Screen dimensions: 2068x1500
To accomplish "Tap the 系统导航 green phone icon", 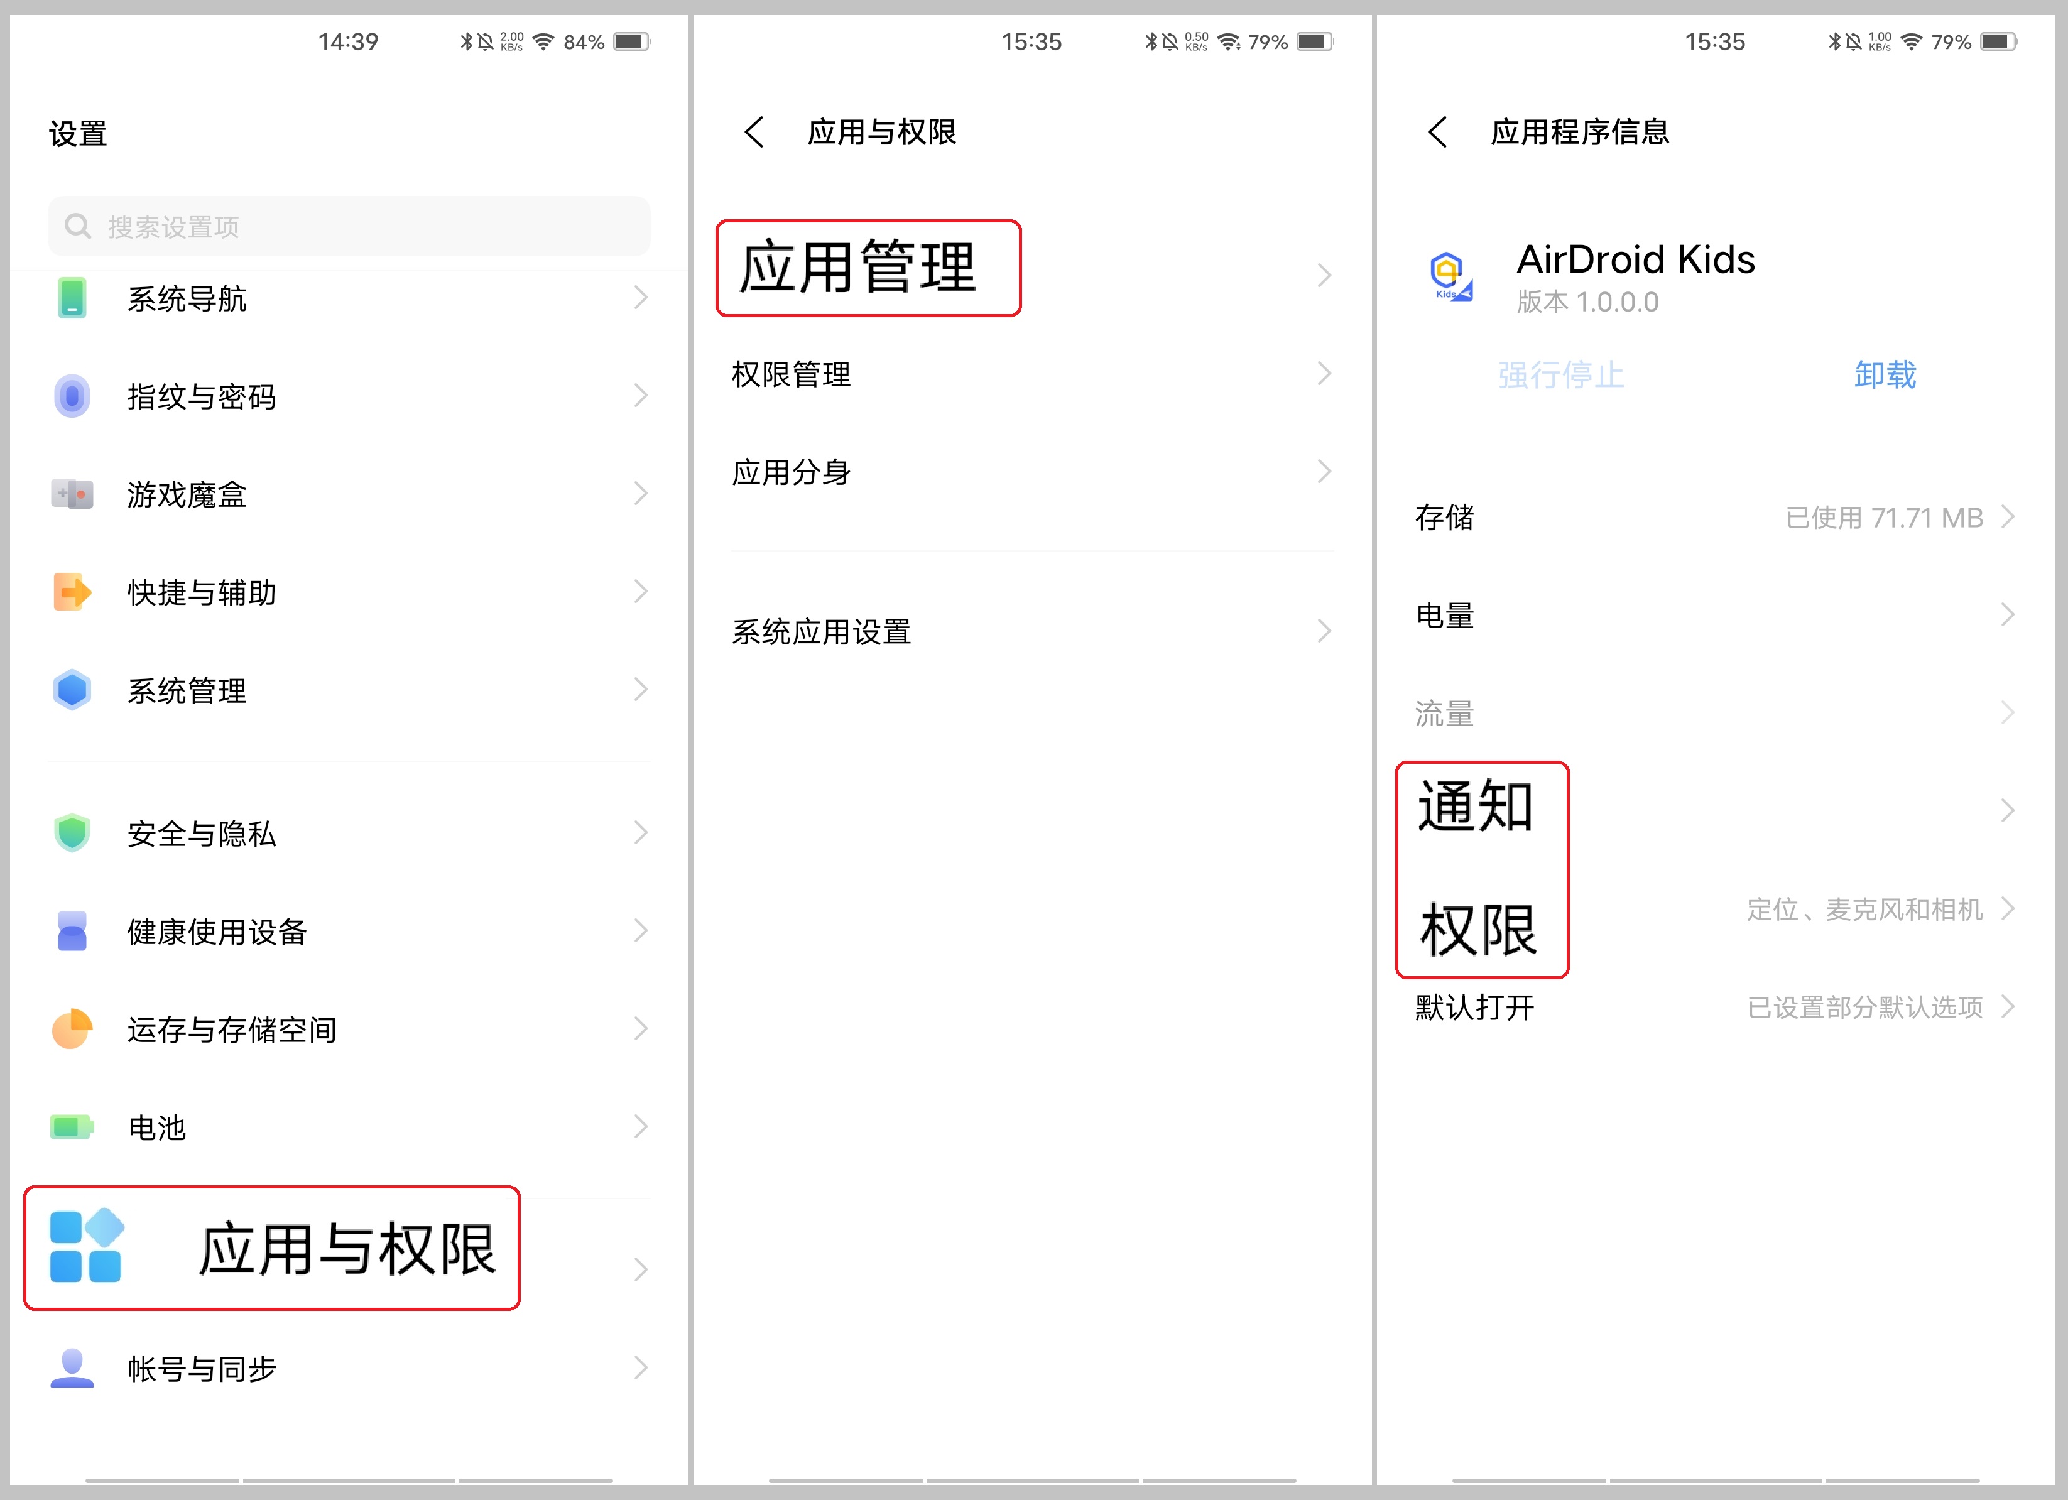I will pyautogui.click(x=71, y=298).
